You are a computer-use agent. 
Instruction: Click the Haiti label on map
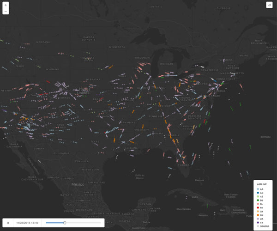223,210
